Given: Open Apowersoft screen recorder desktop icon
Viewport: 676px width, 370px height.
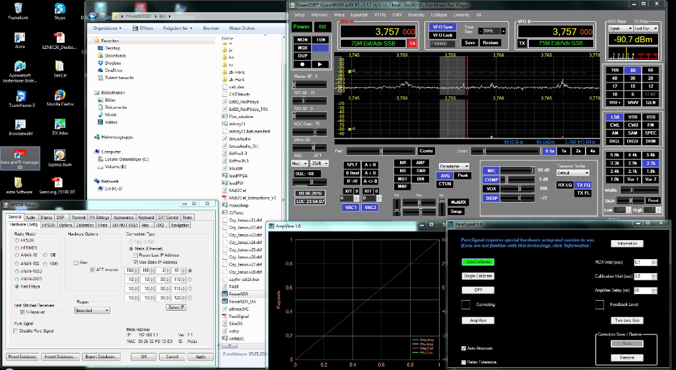Looking at the screenshot, I should [20, 71].
